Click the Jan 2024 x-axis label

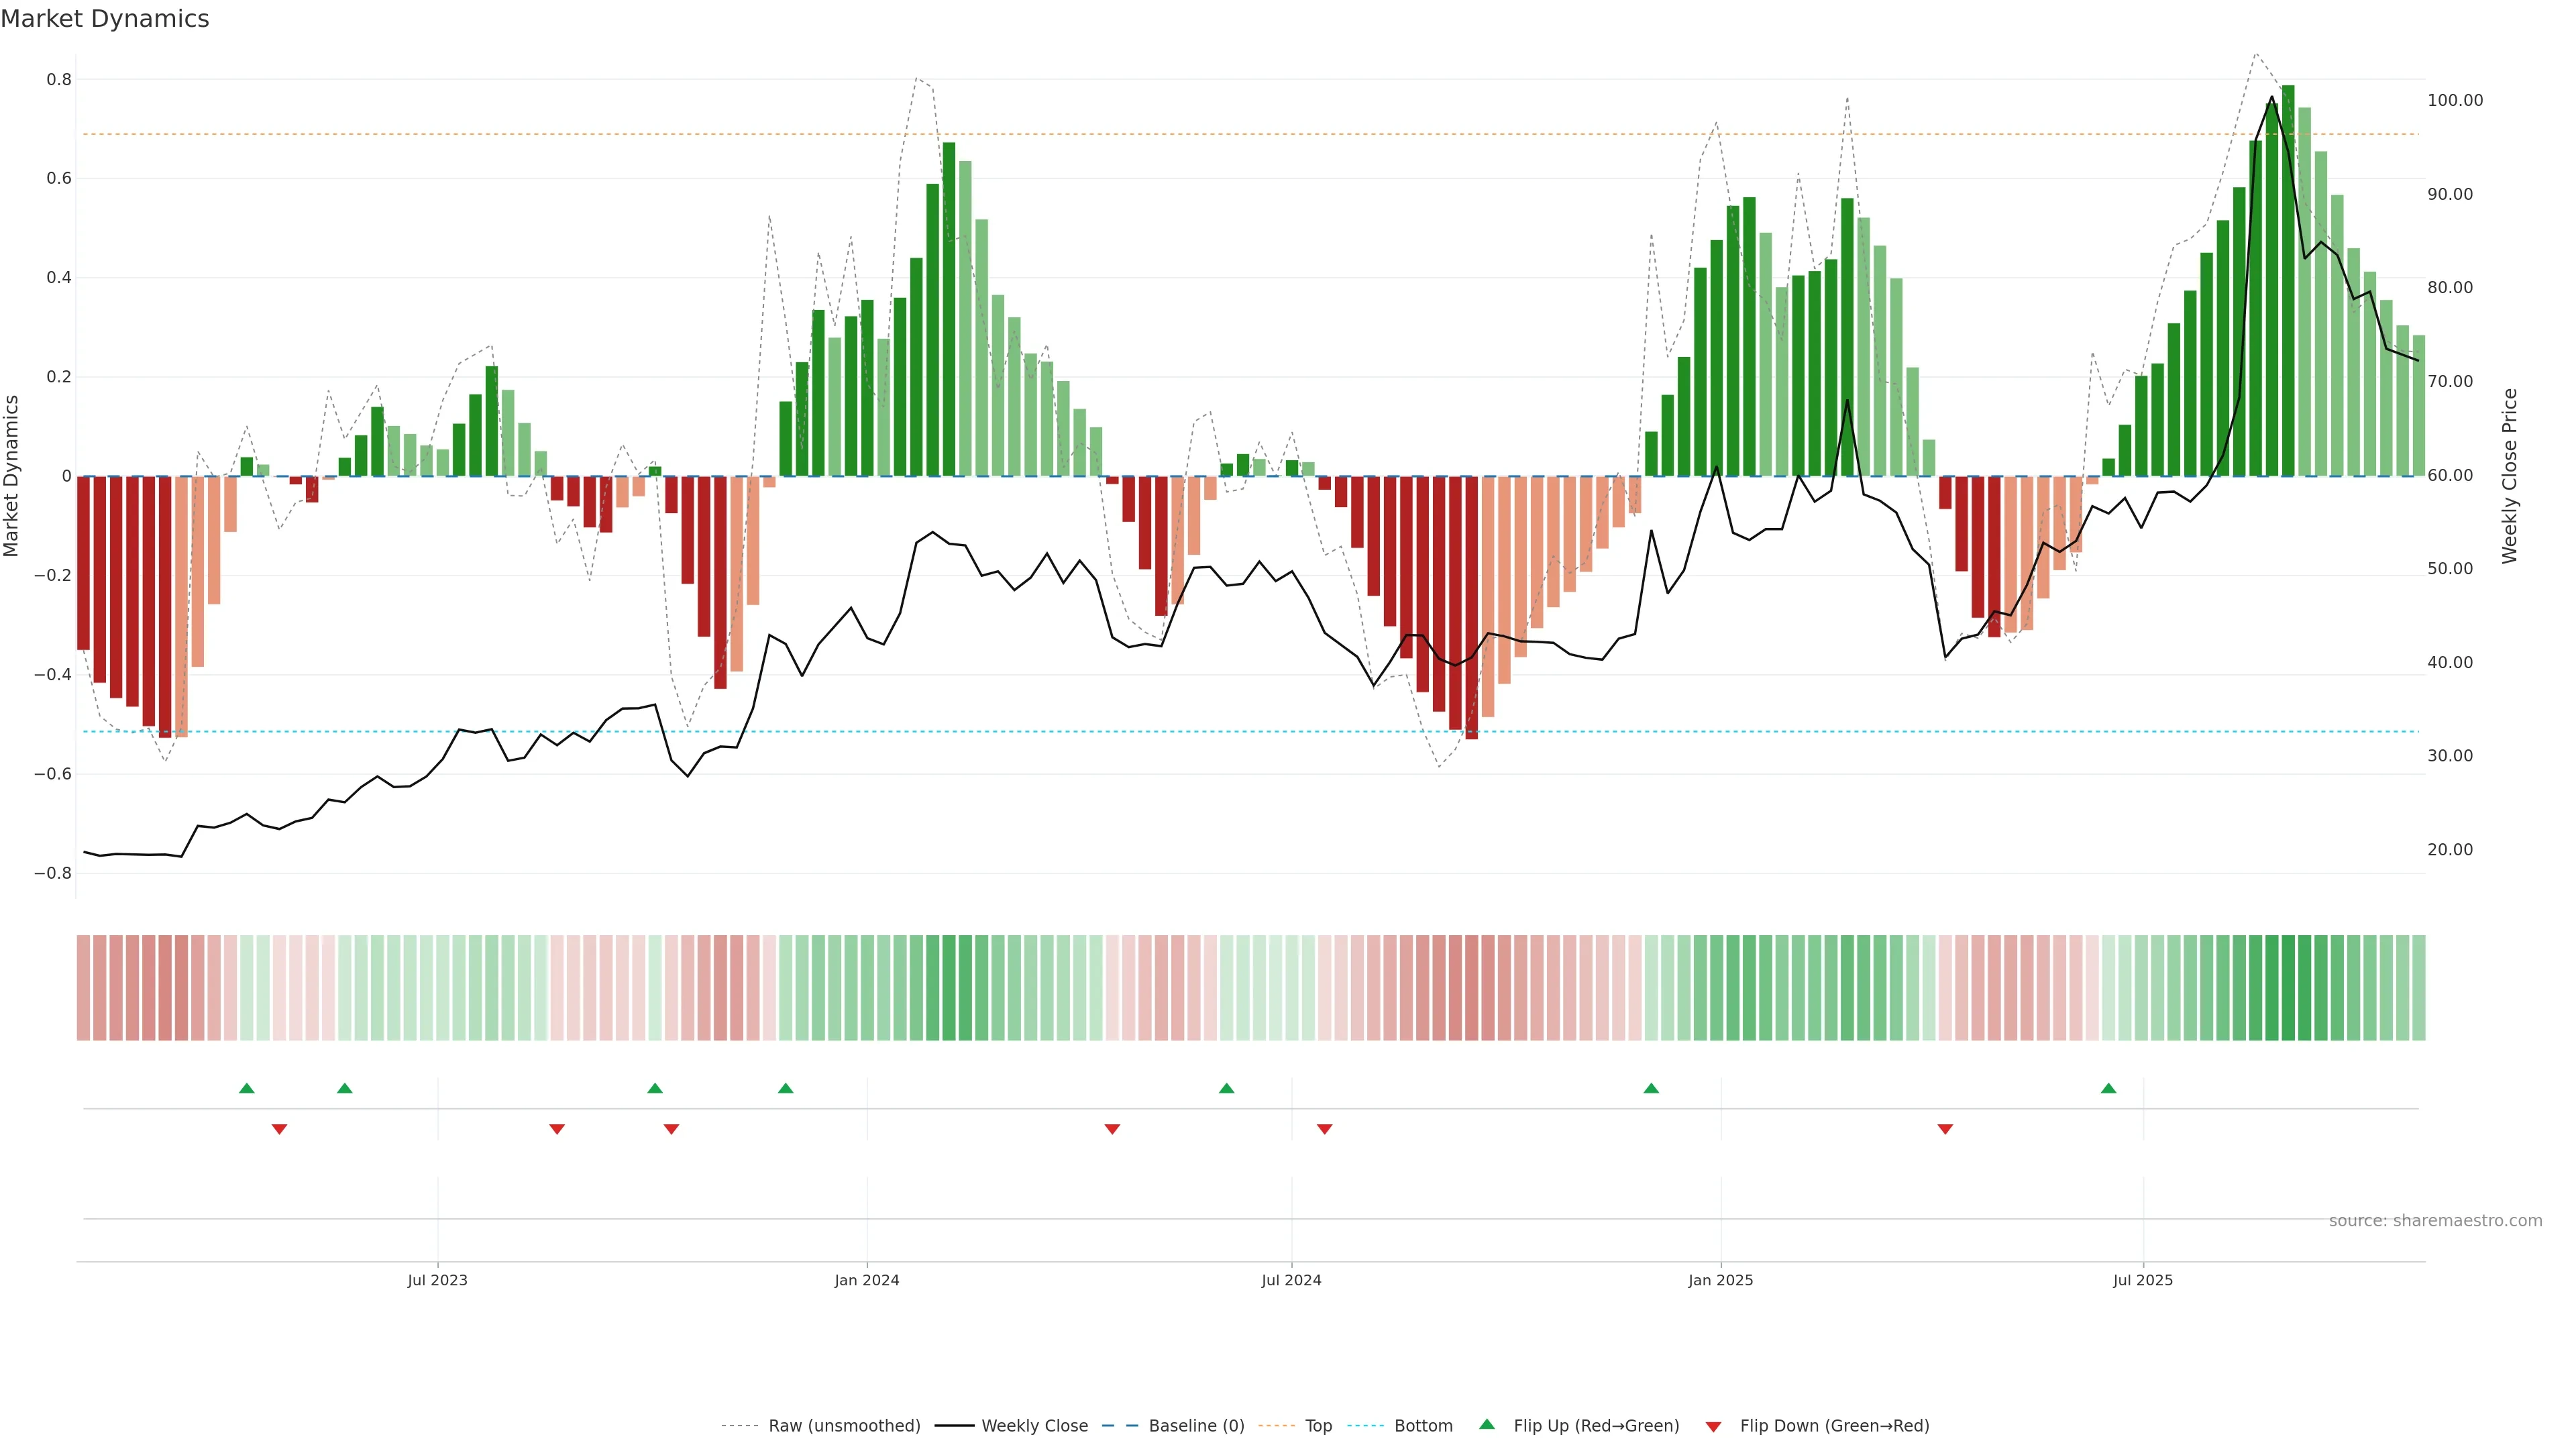[867, 1280]
